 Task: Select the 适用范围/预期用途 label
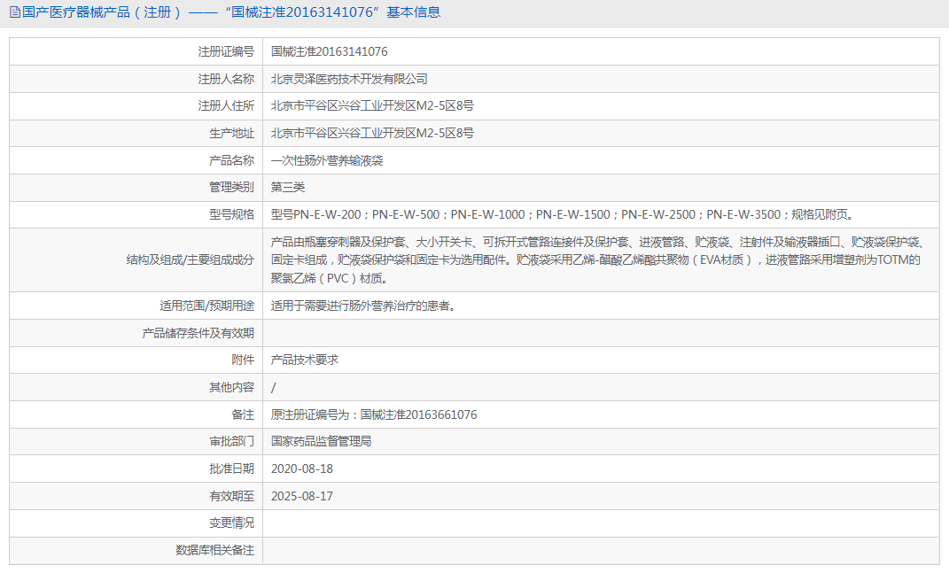pos(207,306)
